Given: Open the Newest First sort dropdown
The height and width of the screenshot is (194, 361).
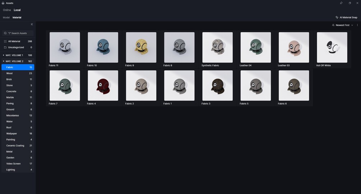Looking at the screenshot, I should pos(344,25).
